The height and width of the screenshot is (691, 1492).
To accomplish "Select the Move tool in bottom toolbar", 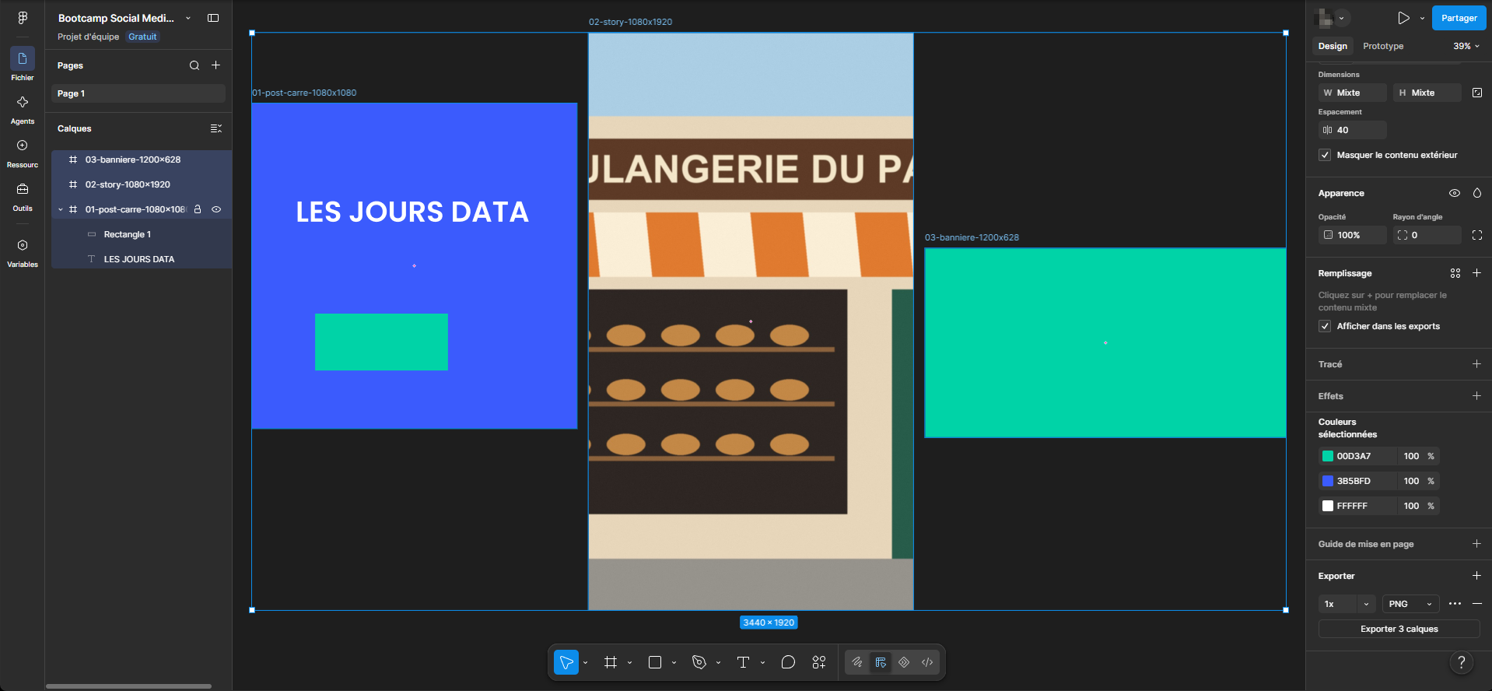I will pos(566,662).
